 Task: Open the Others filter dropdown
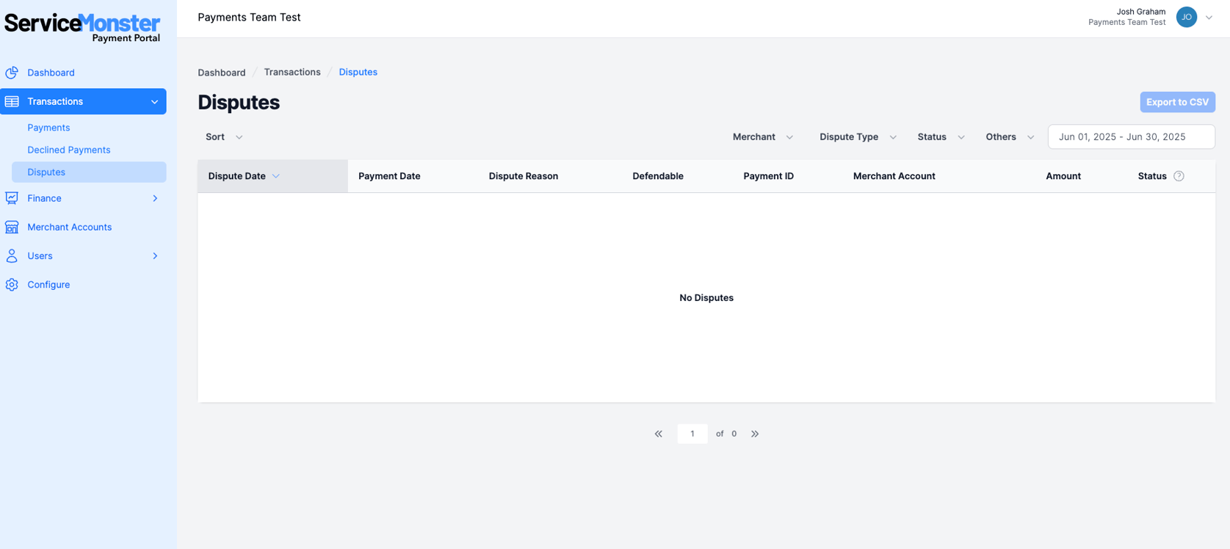(x=1010, y=137)
